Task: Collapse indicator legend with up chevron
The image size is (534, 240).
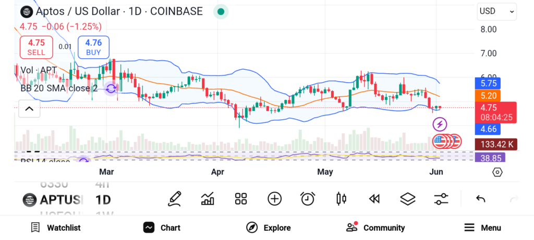Action: pos(29,109)
